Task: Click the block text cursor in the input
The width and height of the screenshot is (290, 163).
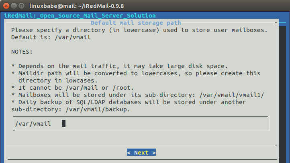Action: (x=63, y=124)
